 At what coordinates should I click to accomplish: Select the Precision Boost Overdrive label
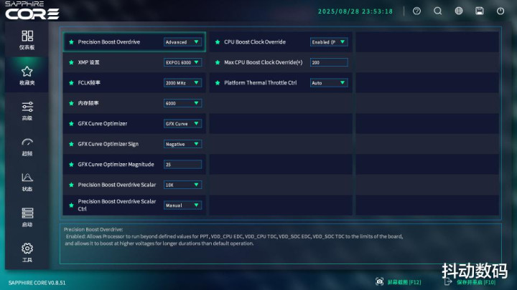coord(109,42)
